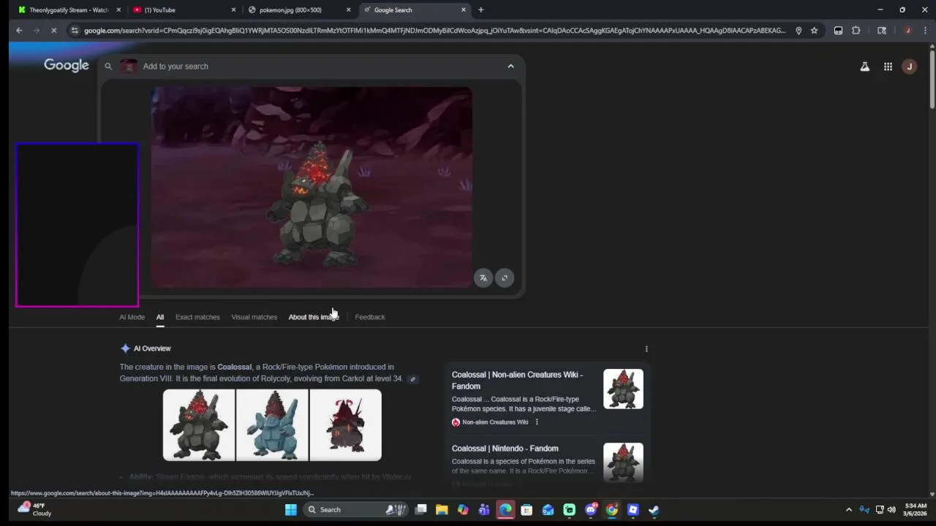
Task: Open Gigantamax Coalossal thumbnail
Action: (x=345, y=425)
